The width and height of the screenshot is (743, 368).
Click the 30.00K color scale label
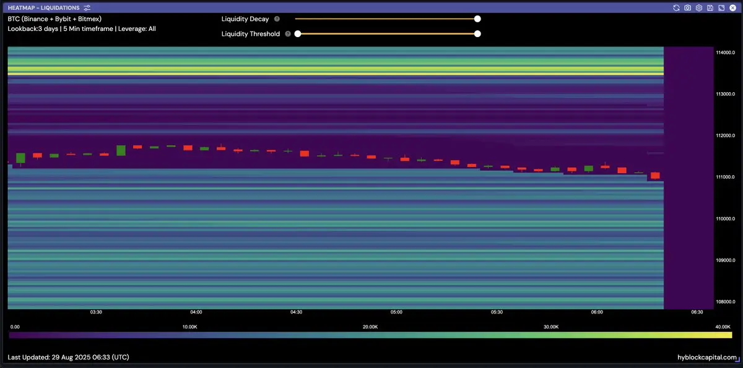550,327
